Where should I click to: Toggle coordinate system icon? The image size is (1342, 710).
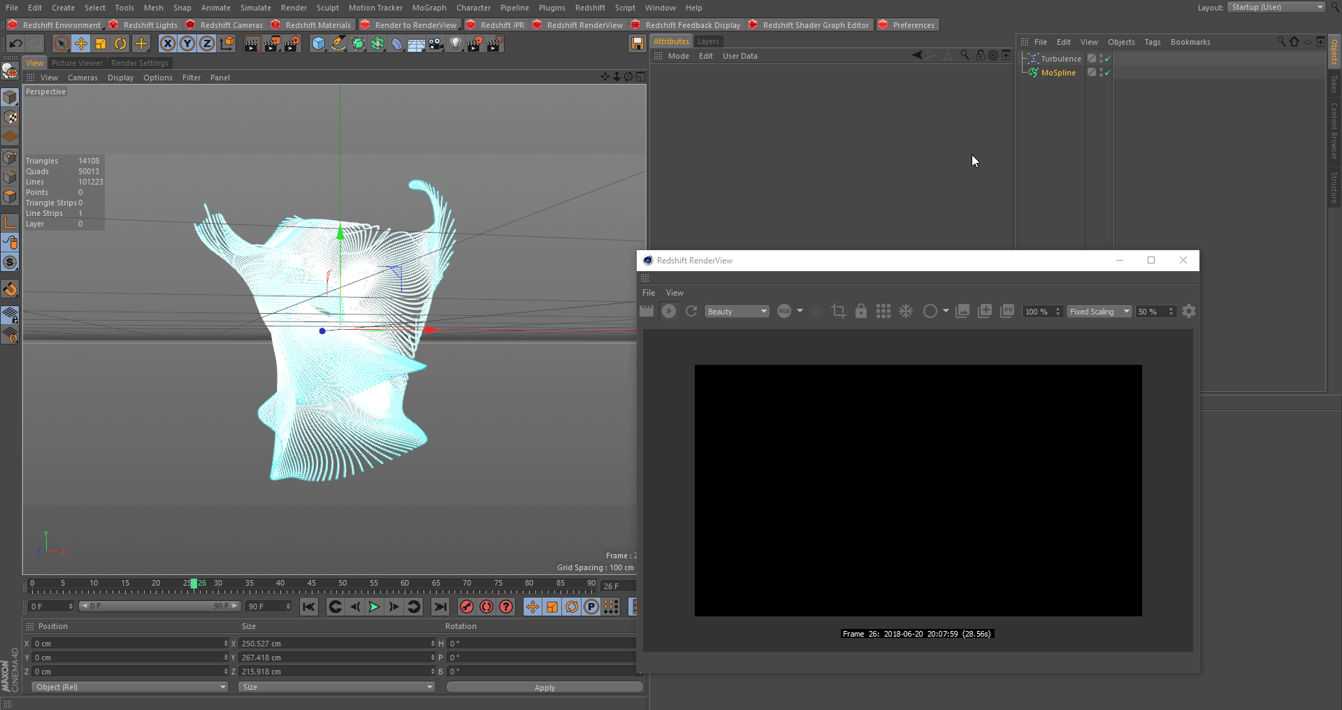tap(226, 44)
